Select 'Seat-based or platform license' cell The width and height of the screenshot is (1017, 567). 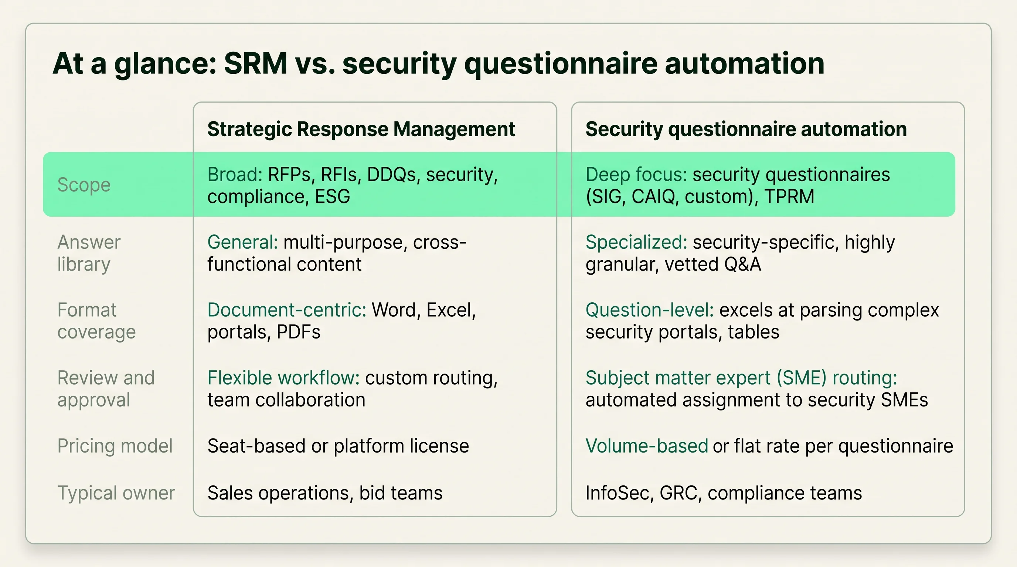[338, 446]
